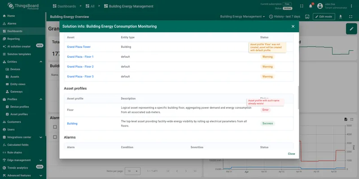Click the Close button in dialog footer
This screenshot has height=179, width=359.
click(x=291, y=154)
